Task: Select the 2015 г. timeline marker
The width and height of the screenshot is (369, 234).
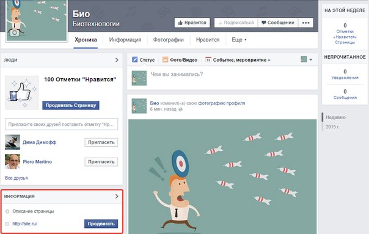Action: pos(332,127)
